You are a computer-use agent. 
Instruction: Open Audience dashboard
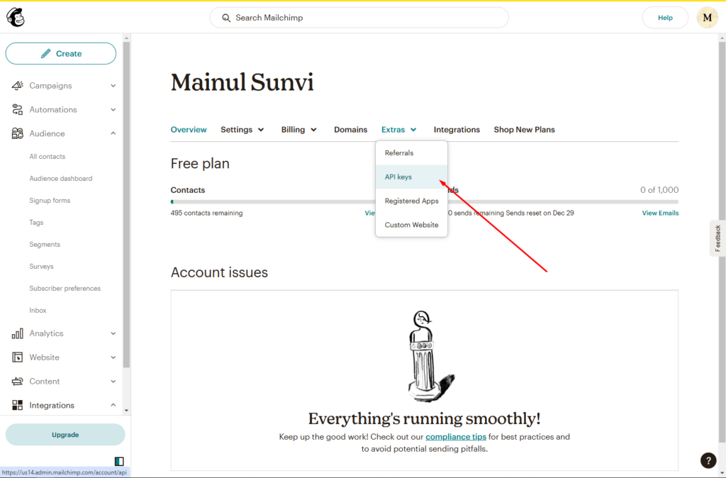61,178
